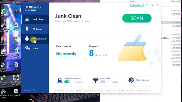The width and height of the screenshot is (182, 102).
Task: Open the hamburger menu in title bar
Action: pyautogui.click(x=147, y=5)
